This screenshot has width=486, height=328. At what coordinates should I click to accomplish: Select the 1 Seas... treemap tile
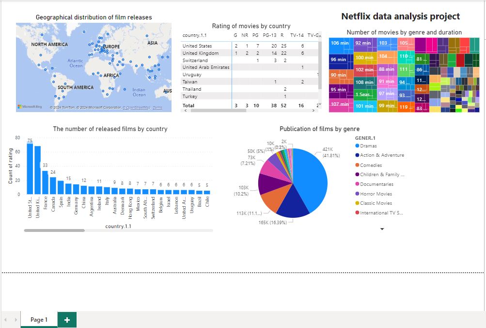click(x=365, y=94)
